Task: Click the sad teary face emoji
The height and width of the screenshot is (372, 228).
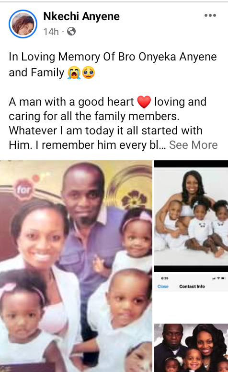Action: pyautogui.click(x=89, y=72)
